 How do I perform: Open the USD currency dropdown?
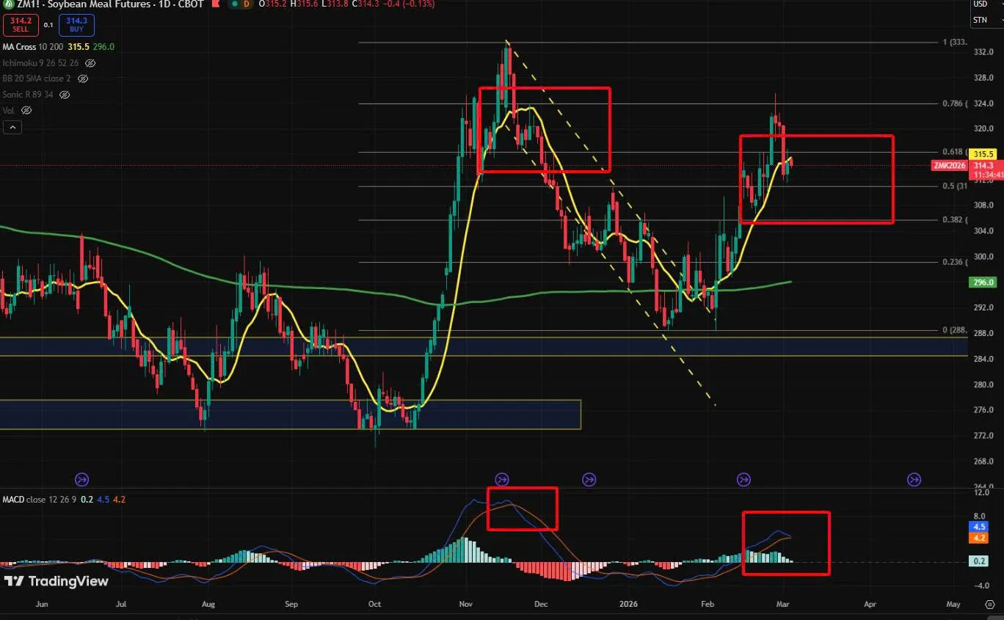click(x=981, y=4)
